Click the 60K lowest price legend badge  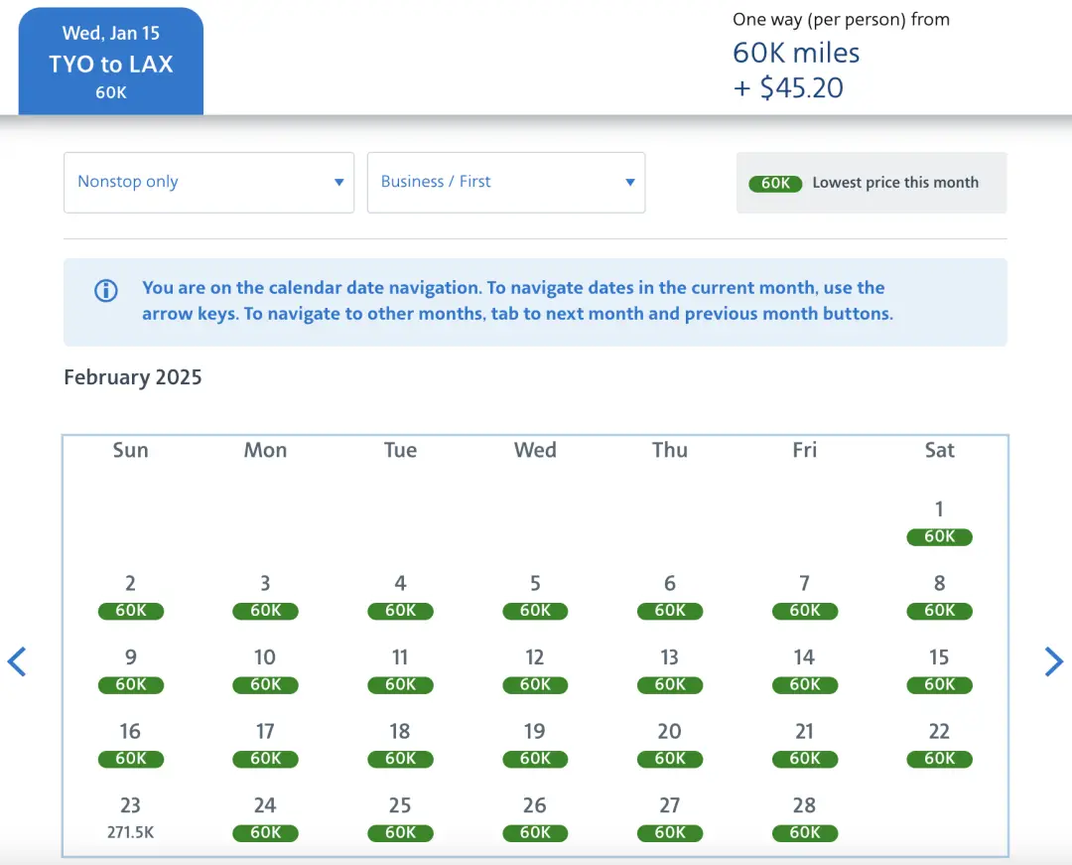(x=775, y=184)
